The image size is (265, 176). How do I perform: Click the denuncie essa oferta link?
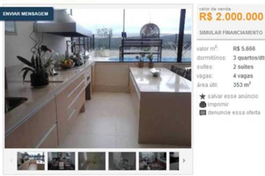tap(234, 112)
